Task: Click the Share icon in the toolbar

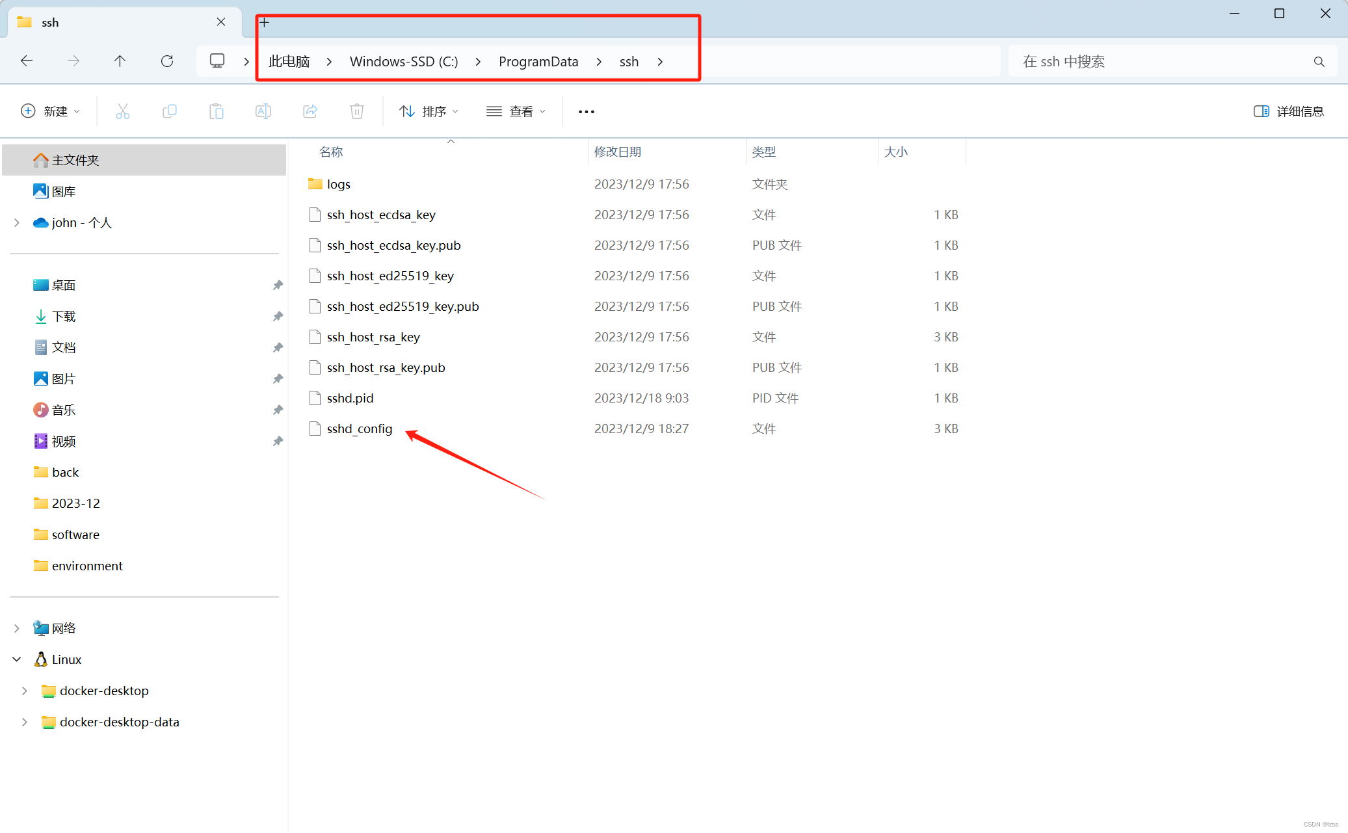Action: click(310, 111)
